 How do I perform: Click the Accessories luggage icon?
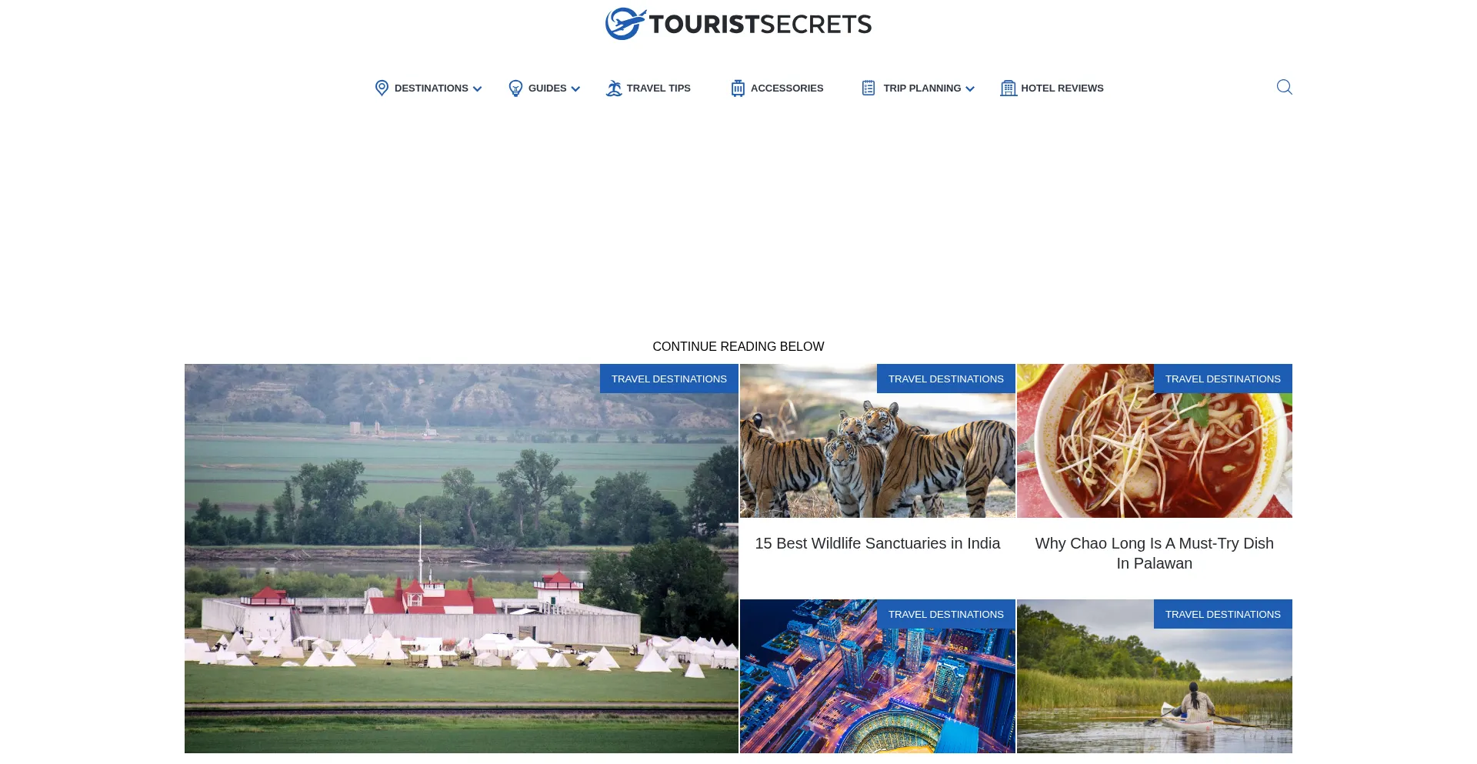pyautogui.click(x=738, y=88)
